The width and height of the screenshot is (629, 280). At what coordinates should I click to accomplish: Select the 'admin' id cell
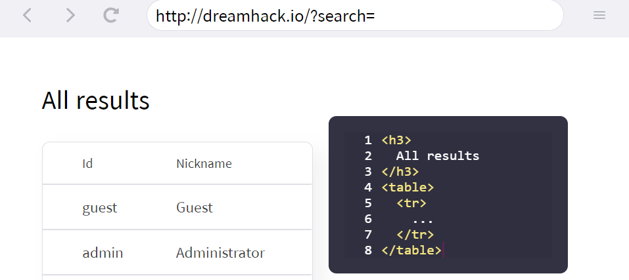pos(103,253)
